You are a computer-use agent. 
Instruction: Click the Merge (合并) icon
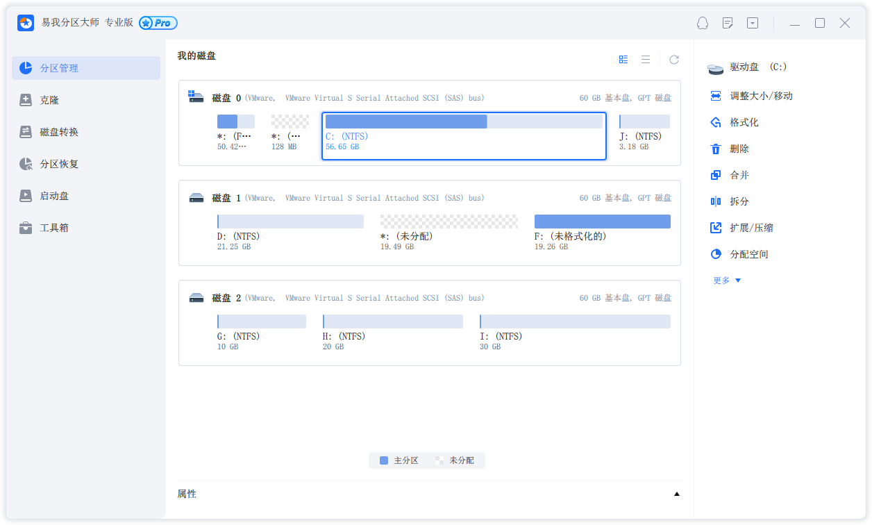coord(716,175)
